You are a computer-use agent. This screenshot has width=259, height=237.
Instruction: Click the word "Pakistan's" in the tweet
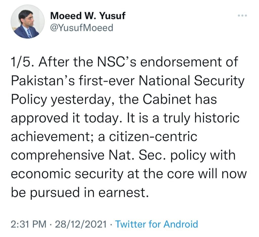click(x=37, y=81)
